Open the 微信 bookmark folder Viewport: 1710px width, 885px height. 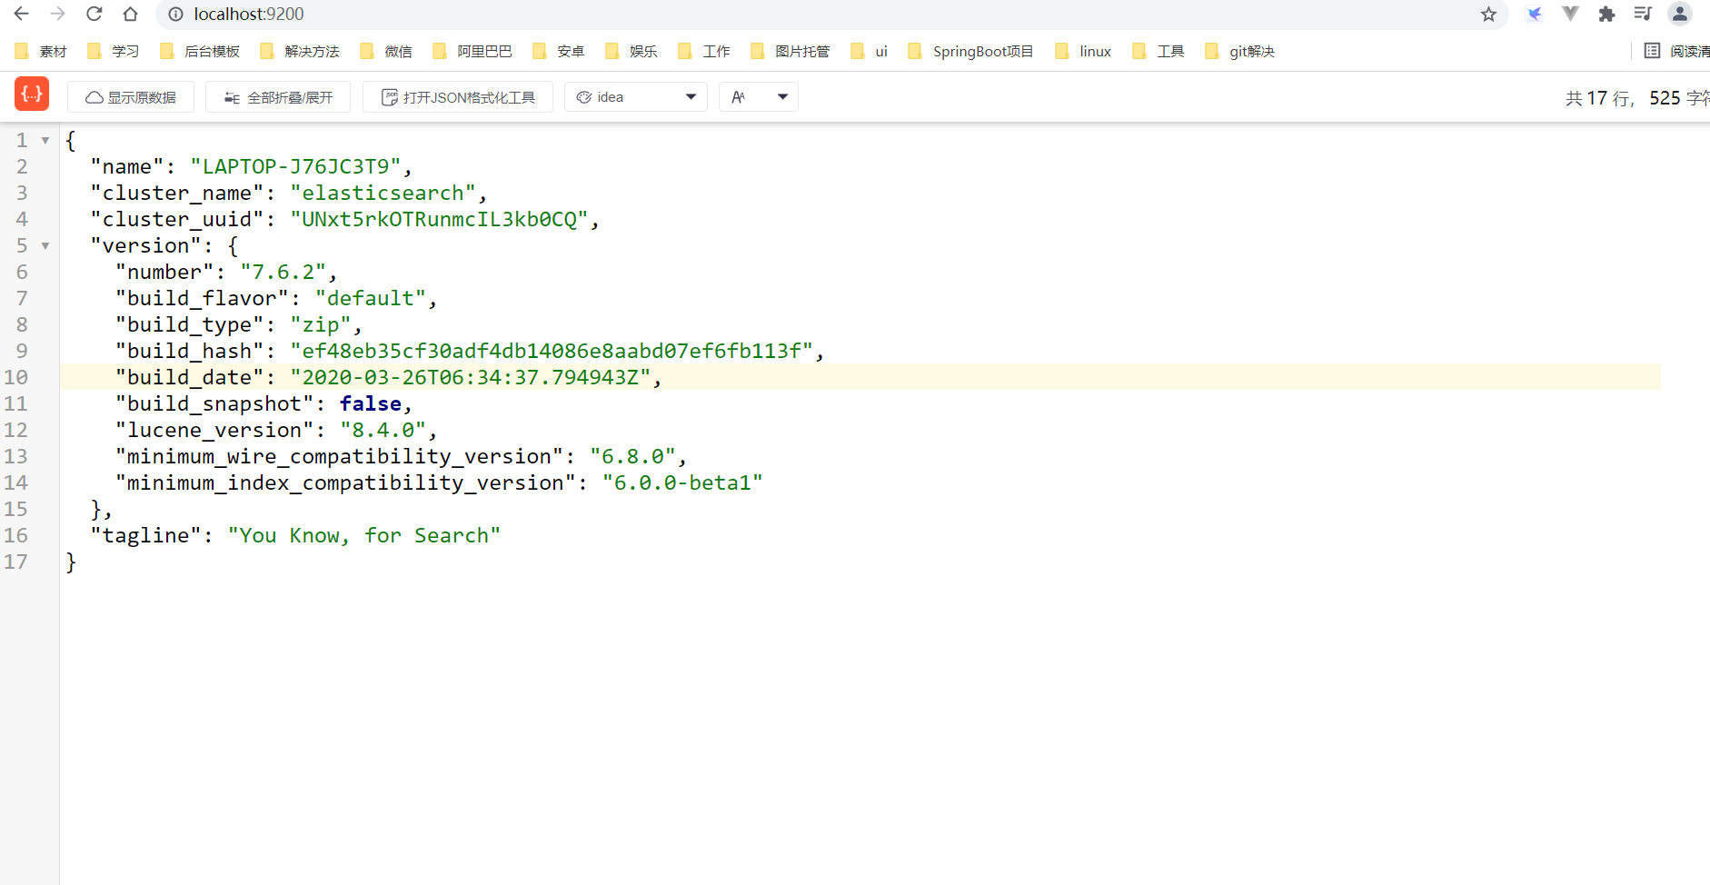[x=386, y=51]
